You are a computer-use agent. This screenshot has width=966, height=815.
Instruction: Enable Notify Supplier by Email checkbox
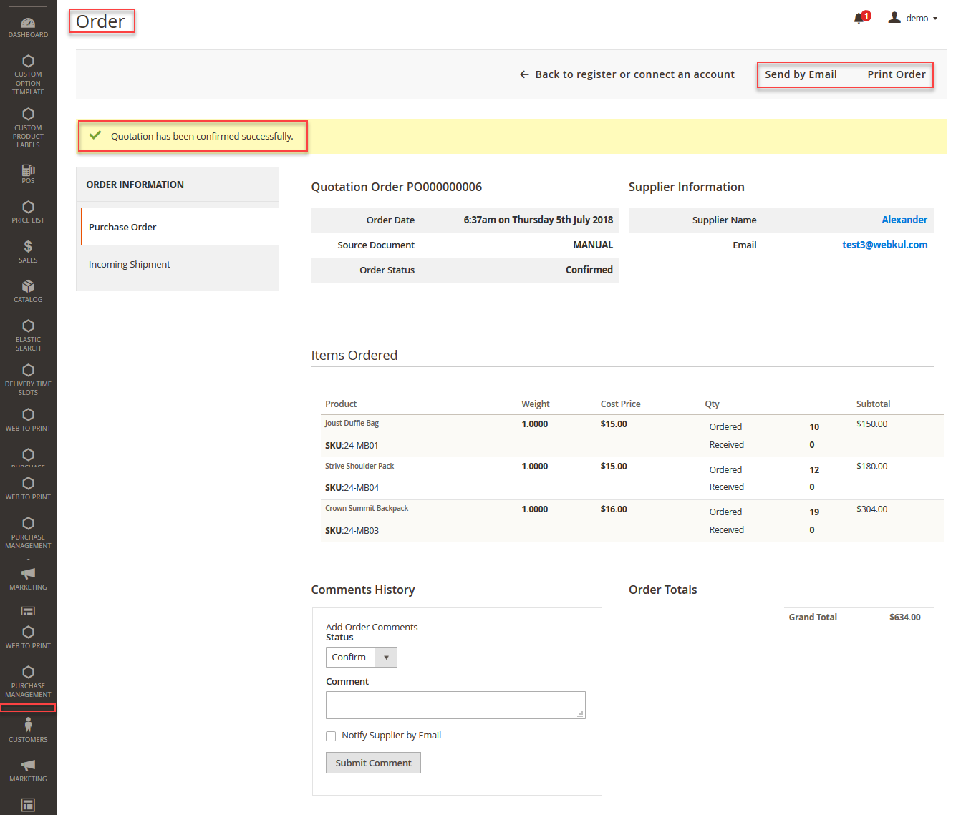click(331, 736)
